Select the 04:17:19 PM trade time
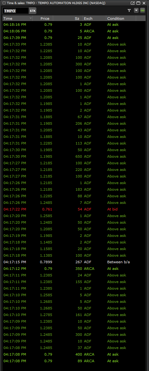 [15, 236]
